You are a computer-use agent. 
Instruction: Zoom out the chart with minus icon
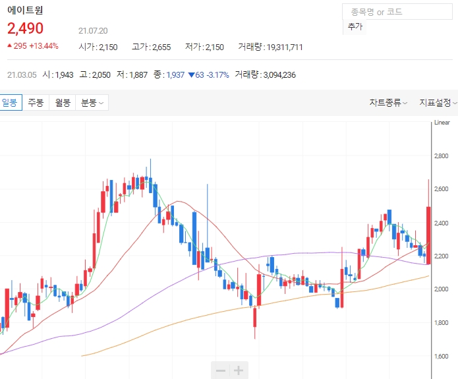(x=221, y=370)
